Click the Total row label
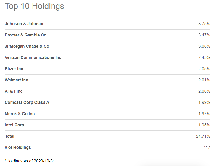The height and width of the screenshot is (166, 214). (x=9, y=136)
